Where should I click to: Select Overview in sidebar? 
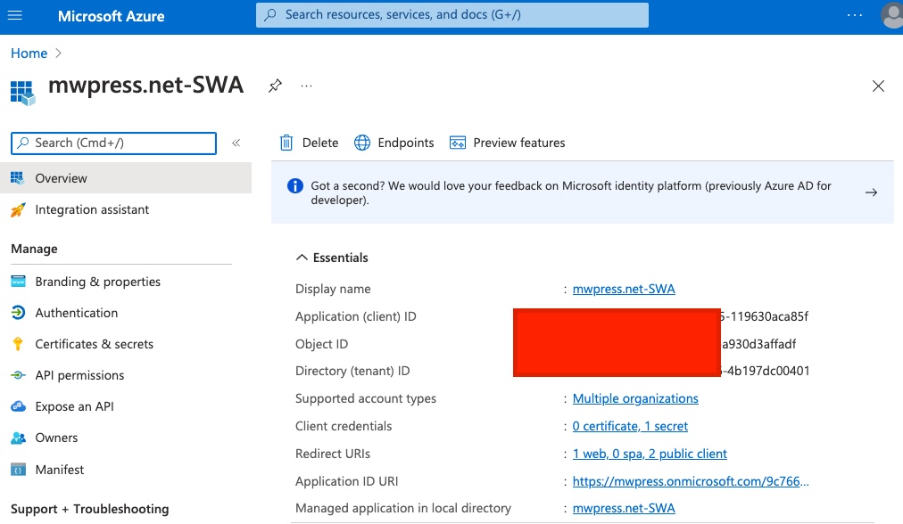pos(126,178)
